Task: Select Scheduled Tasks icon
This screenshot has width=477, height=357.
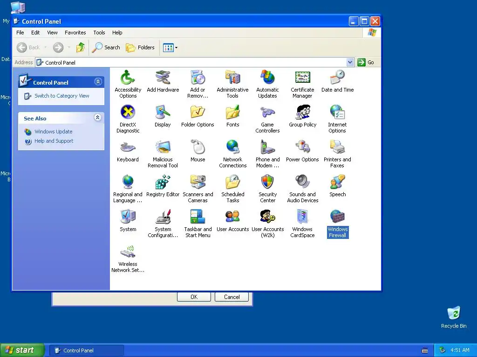Action: 233,182
